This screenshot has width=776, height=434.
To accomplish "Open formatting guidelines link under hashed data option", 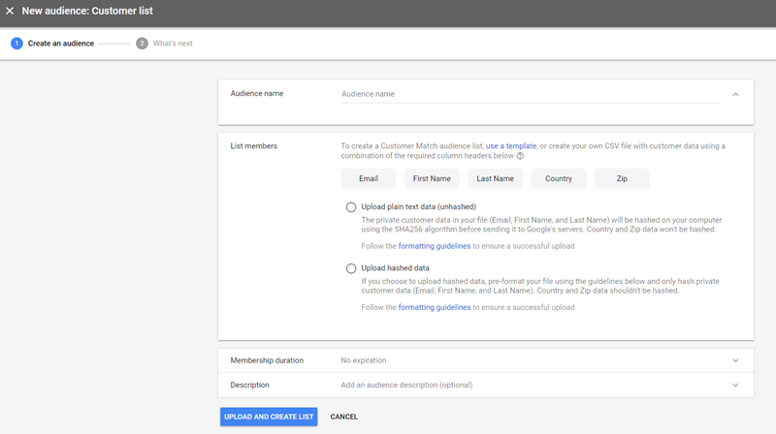I will click(435, 307).
